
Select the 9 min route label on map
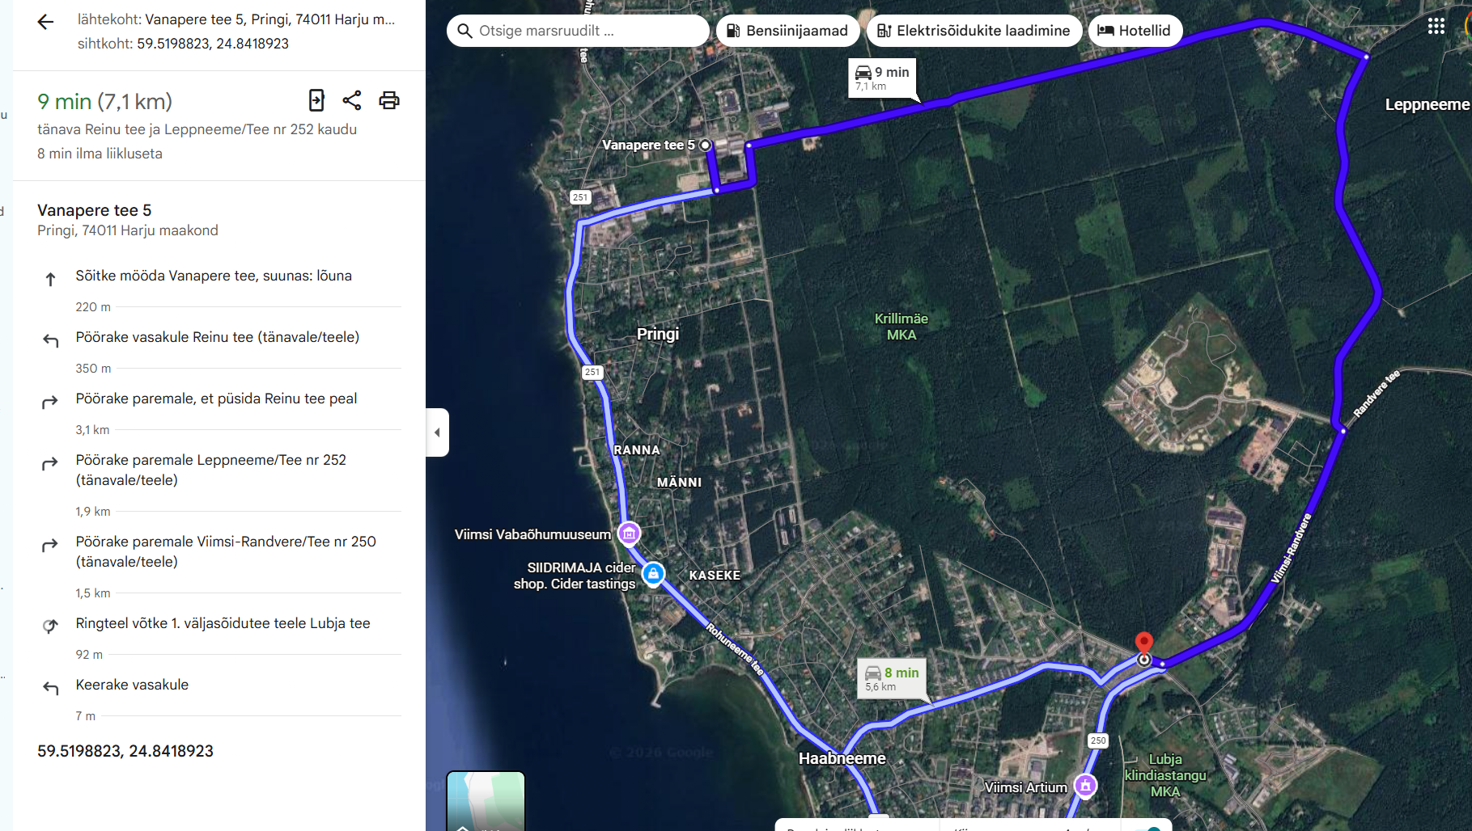click(x=883, y=78)
